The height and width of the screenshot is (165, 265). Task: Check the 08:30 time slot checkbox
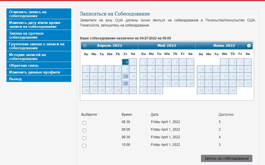(x=84, y=123)
